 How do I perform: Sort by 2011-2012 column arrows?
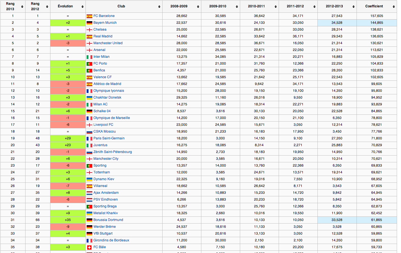point(314,7)
